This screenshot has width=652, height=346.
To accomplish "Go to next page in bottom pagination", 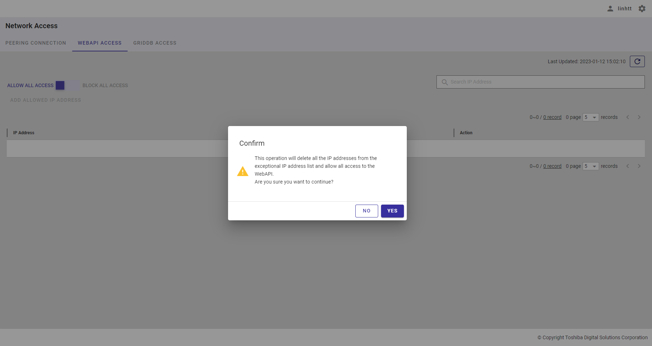I will (639, 166).
